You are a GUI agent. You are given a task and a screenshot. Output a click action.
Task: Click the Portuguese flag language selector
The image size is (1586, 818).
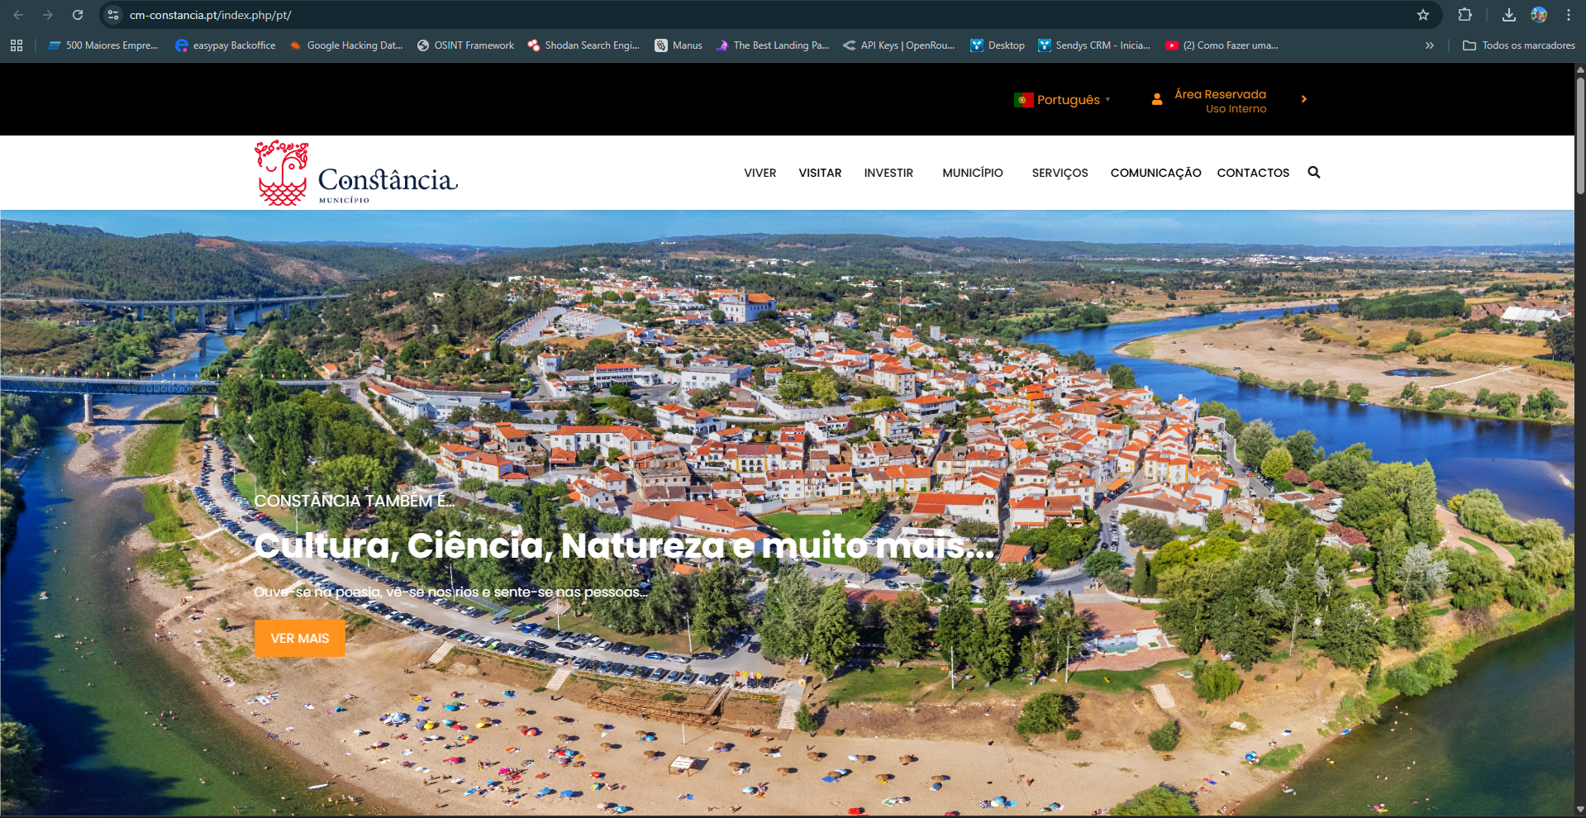pyautogui.click(x=1024, y=99)
